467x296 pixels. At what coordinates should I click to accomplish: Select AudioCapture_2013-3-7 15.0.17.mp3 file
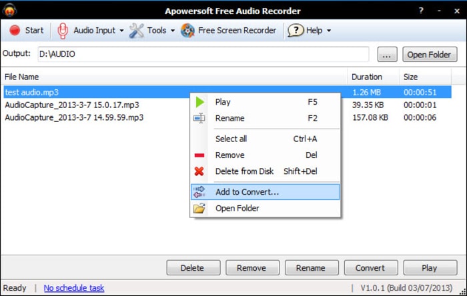[72, 105]
